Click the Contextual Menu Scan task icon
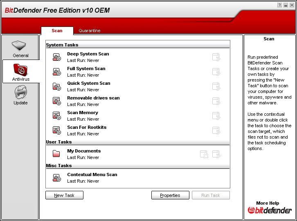Screen dimensions: 297x221 (56, 178)
